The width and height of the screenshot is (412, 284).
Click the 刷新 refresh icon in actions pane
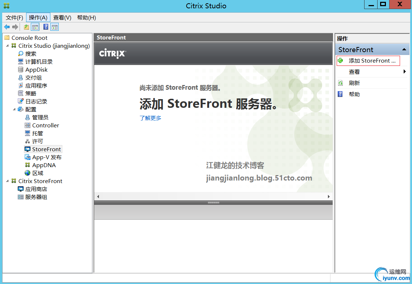(340, 83)
